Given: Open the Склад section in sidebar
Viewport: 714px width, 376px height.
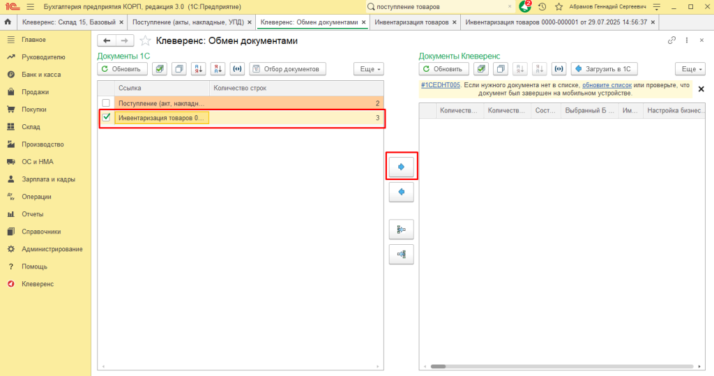Looking at the screenshot, I should (31, 127).
